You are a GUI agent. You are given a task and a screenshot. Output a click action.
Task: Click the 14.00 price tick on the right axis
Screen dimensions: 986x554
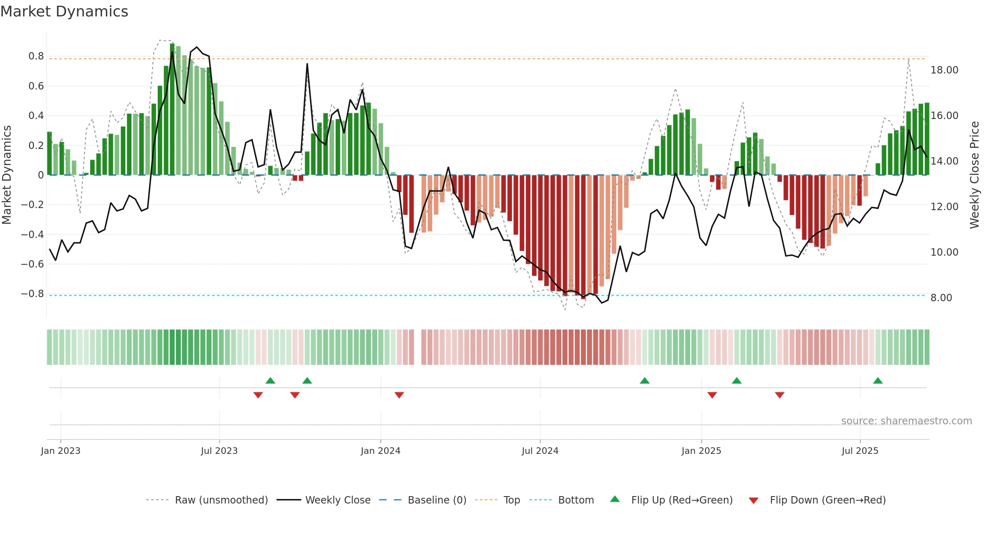(x=945, y=161)
